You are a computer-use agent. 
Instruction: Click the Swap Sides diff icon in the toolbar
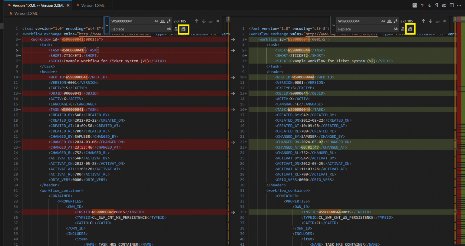414,5
